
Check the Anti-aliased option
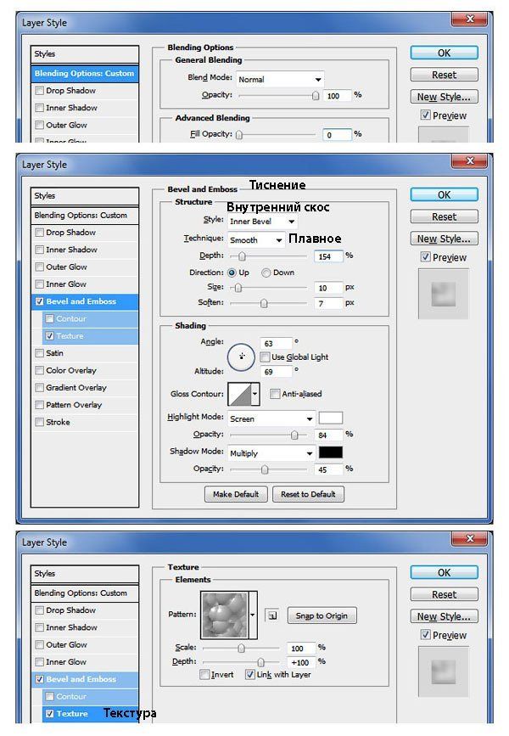[275, 394]
